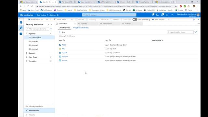The image size is (208, 117).
Task: Toggle Data flow debug switch
Action: 135,19
